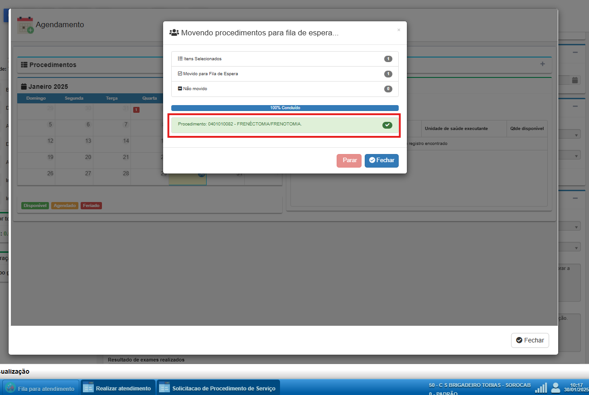Screen dimensions: 589x395
Task: Click the red badge on January 1
Action: coord(136,110)
